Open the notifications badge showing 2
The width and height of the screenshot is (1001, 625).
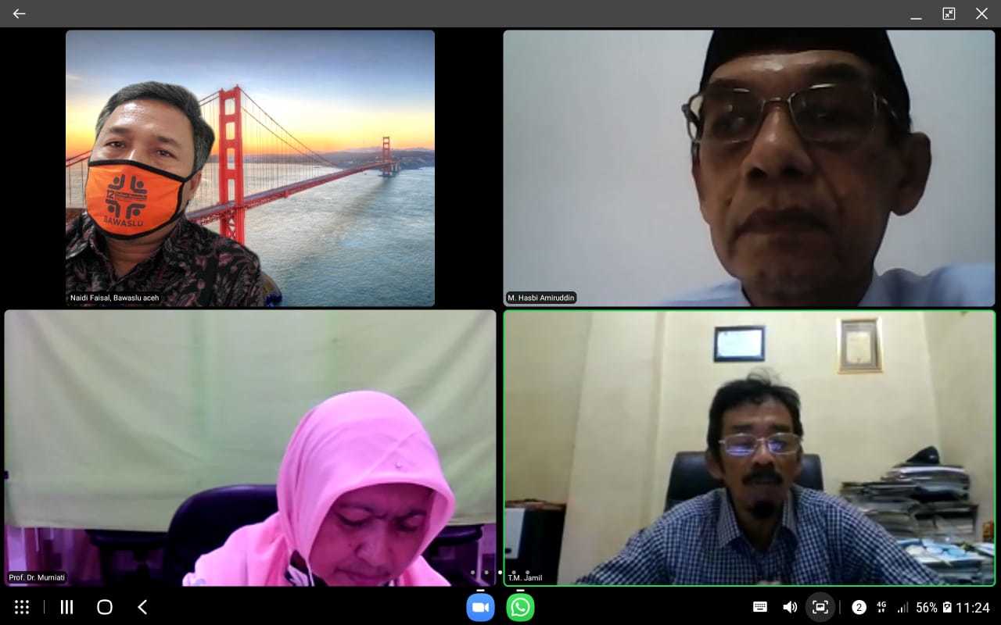(x=859, y=607)
